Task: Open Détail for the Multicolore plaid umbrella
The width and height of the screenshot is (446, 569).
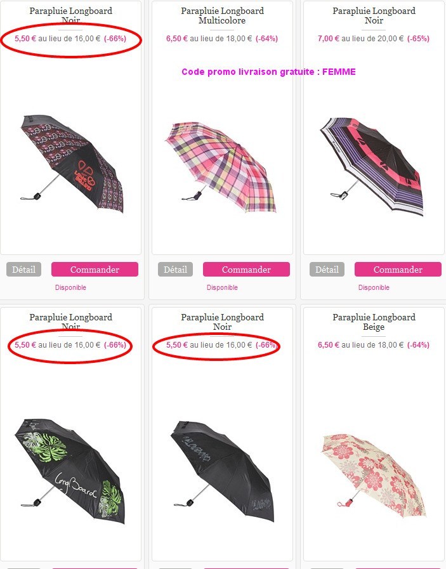Action: click(x=175, y=269)
